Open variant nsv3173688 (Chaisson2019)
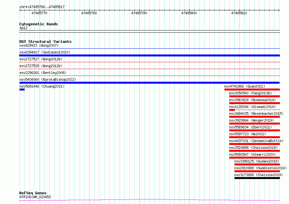This screenshot has height=204, width=289. tap(258, 175)
